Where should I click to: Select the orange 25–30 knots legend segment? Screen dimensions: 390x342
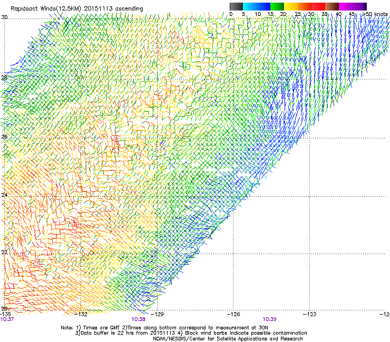(305, 6)
